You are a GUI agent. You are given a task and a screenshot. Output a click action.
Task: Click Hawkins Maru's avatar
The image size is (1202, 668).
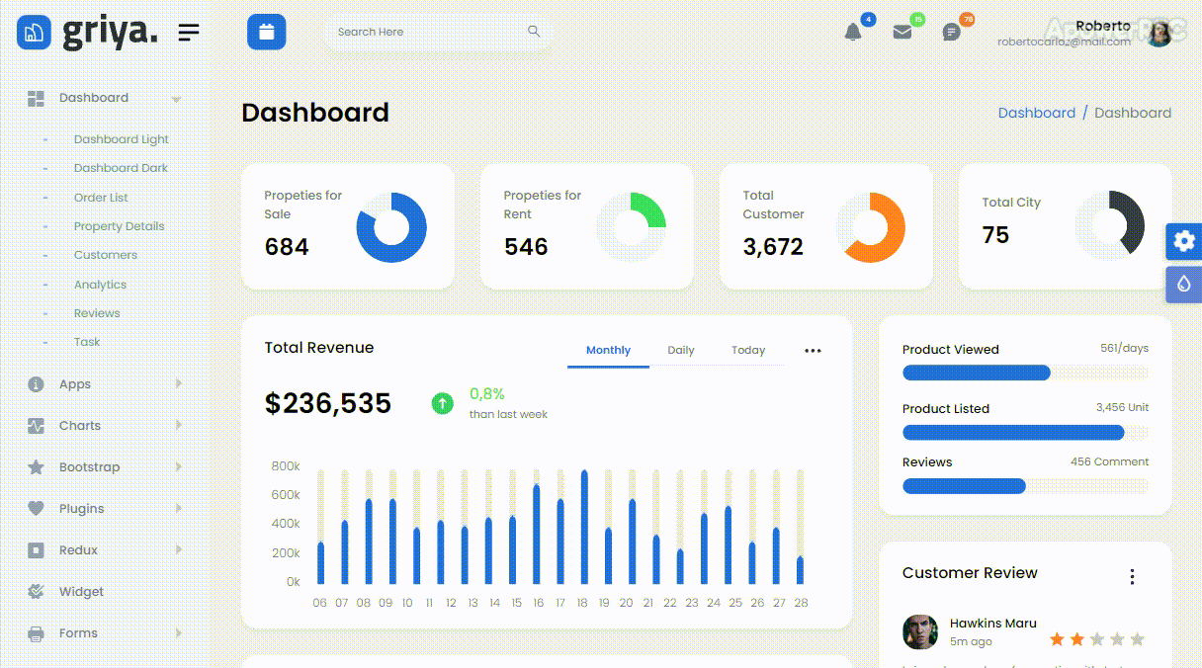920,632
